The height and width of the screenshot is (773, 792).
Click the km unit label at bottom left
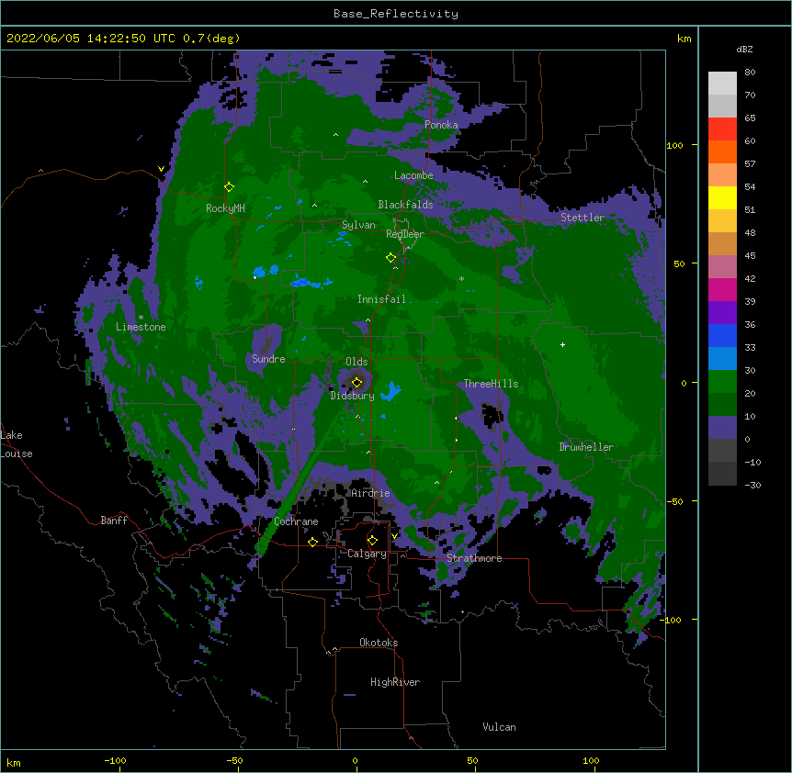(13, 762)
